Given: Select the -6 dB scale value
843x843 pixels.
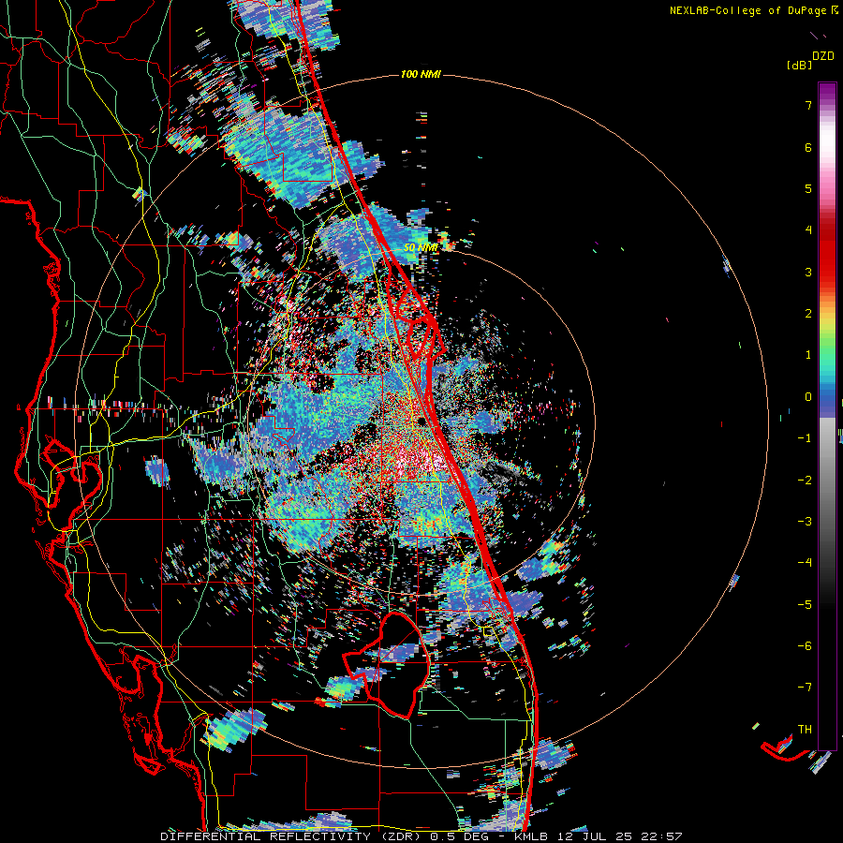Looking at the screenshot, I should point(805,646).
